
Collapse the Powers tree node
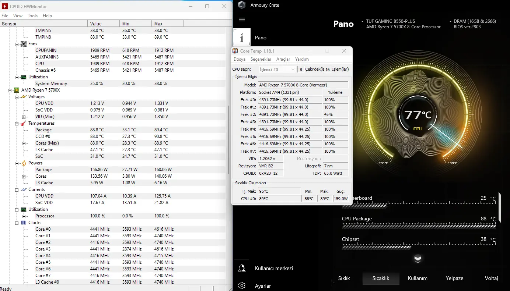coord(17,163)
